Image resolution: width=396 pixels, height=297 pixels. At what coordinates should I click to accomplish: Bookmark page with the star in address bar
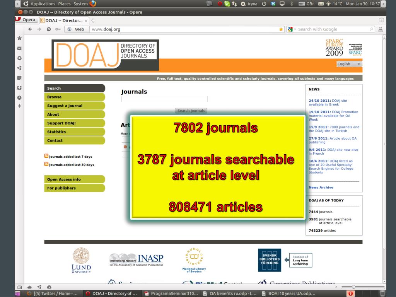coord(281,29)
